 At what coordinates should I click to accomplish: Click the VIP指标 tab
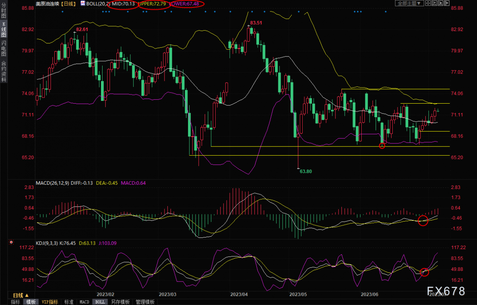click(50, 302)
